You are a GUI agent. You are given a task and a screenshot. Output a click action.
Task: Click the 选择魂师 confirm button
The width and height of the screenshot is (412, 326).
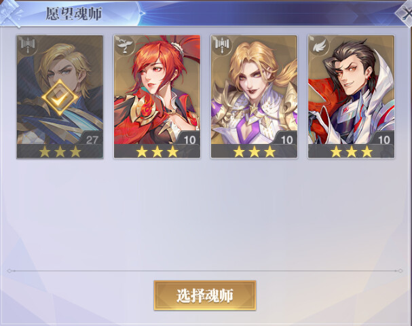(205, 295)
